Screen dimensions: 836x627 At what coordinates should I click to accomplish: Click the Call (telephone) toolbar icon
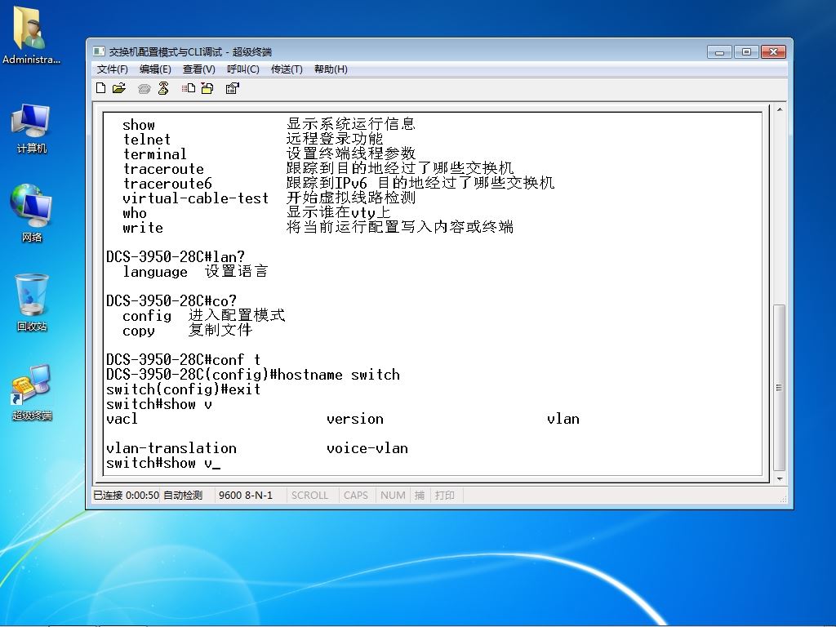144,88
